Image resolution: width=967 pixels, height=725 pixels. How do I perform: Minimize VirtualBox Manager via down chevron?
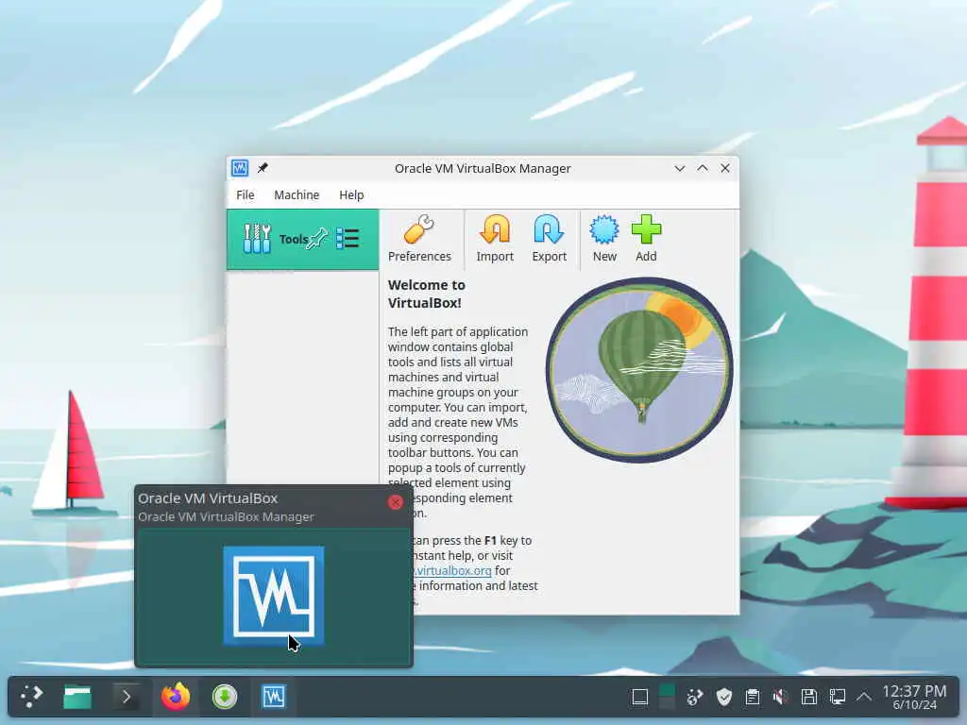(x=680, y=168)
